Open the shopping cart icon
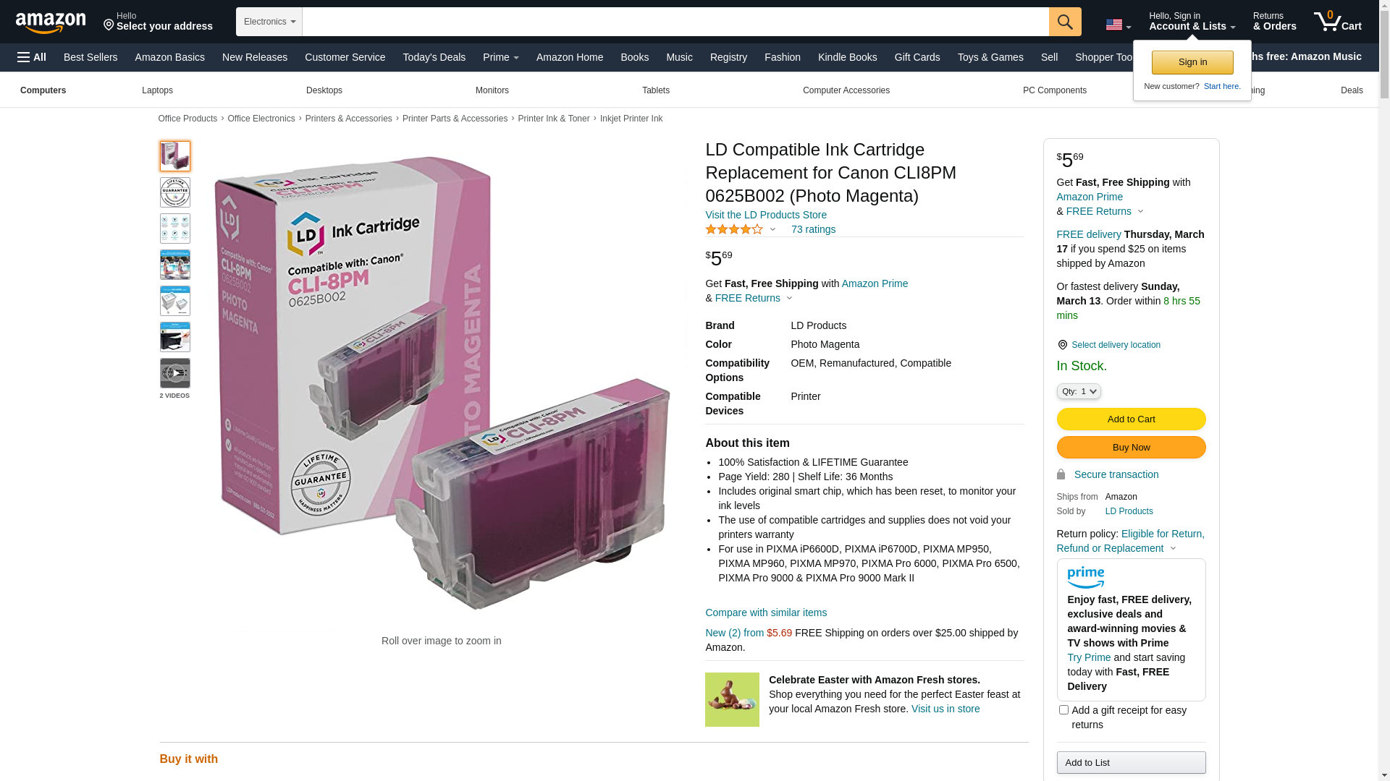This screenshot has width=1390, height=781. (x=1337, y=22)
